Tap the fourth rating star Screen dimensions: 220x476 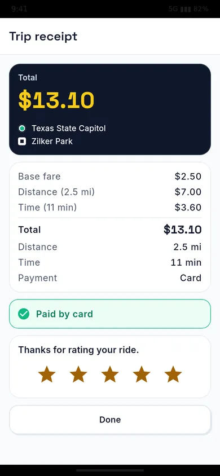[142, 374]
